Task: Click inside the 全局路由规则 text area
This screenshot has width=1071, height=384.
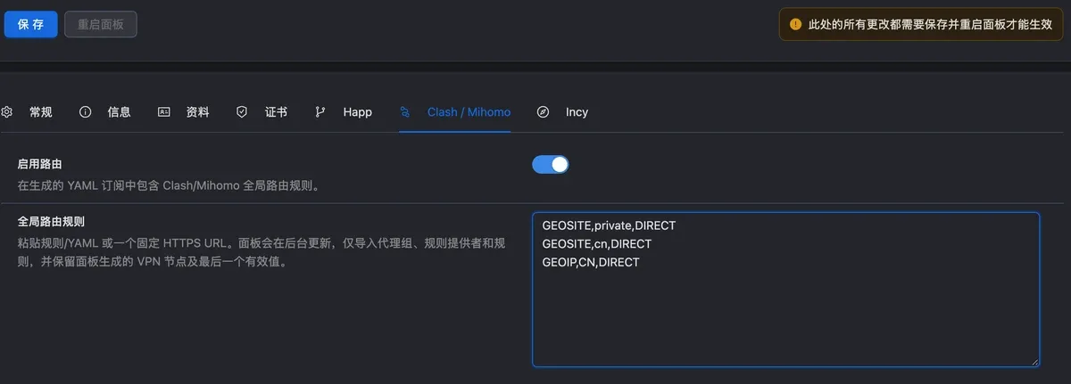Action: (786, 290)
